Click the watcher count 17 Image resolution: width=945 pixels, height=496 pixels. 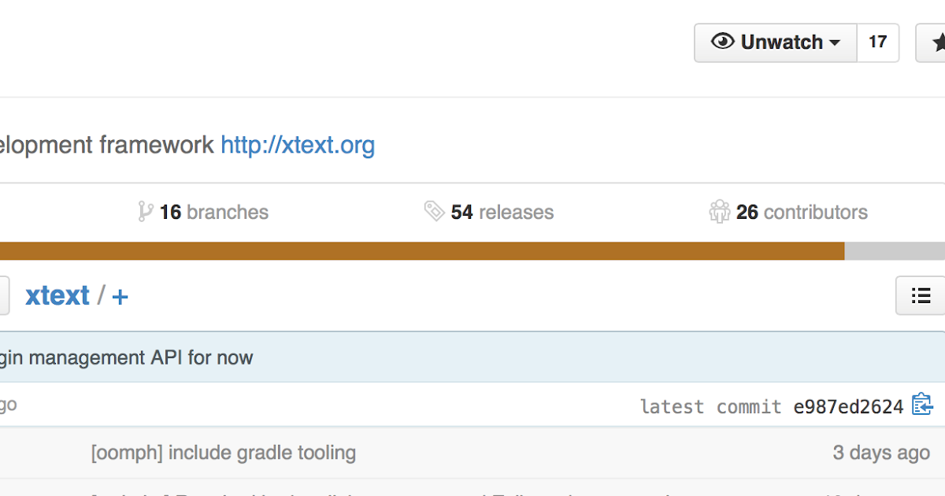tap(877, 43)
